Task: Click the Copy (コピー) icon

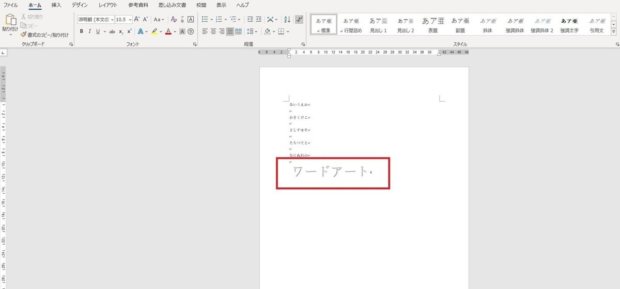Action: point(23,25)
